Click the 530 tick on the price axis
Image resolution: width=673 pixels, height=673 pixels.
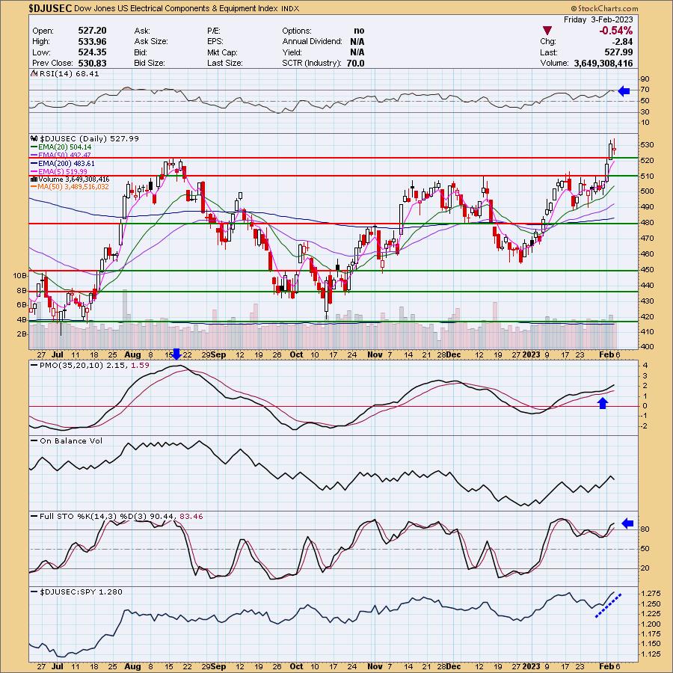tap(648, 145)
